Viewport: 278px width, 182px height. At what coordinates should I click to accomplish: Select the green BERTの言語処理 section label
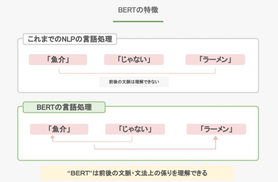(64, 107)
